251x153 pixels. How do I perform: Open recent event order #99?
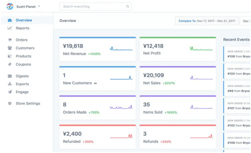(x=237, y=88)
